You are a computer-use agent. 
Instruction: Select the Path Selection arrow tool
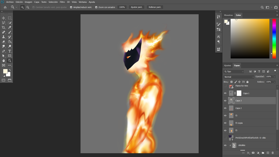coord(4,56)
